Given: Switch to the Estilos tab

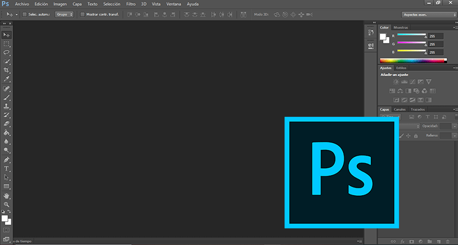Looking at the screenshot, I should click(401, 68).
